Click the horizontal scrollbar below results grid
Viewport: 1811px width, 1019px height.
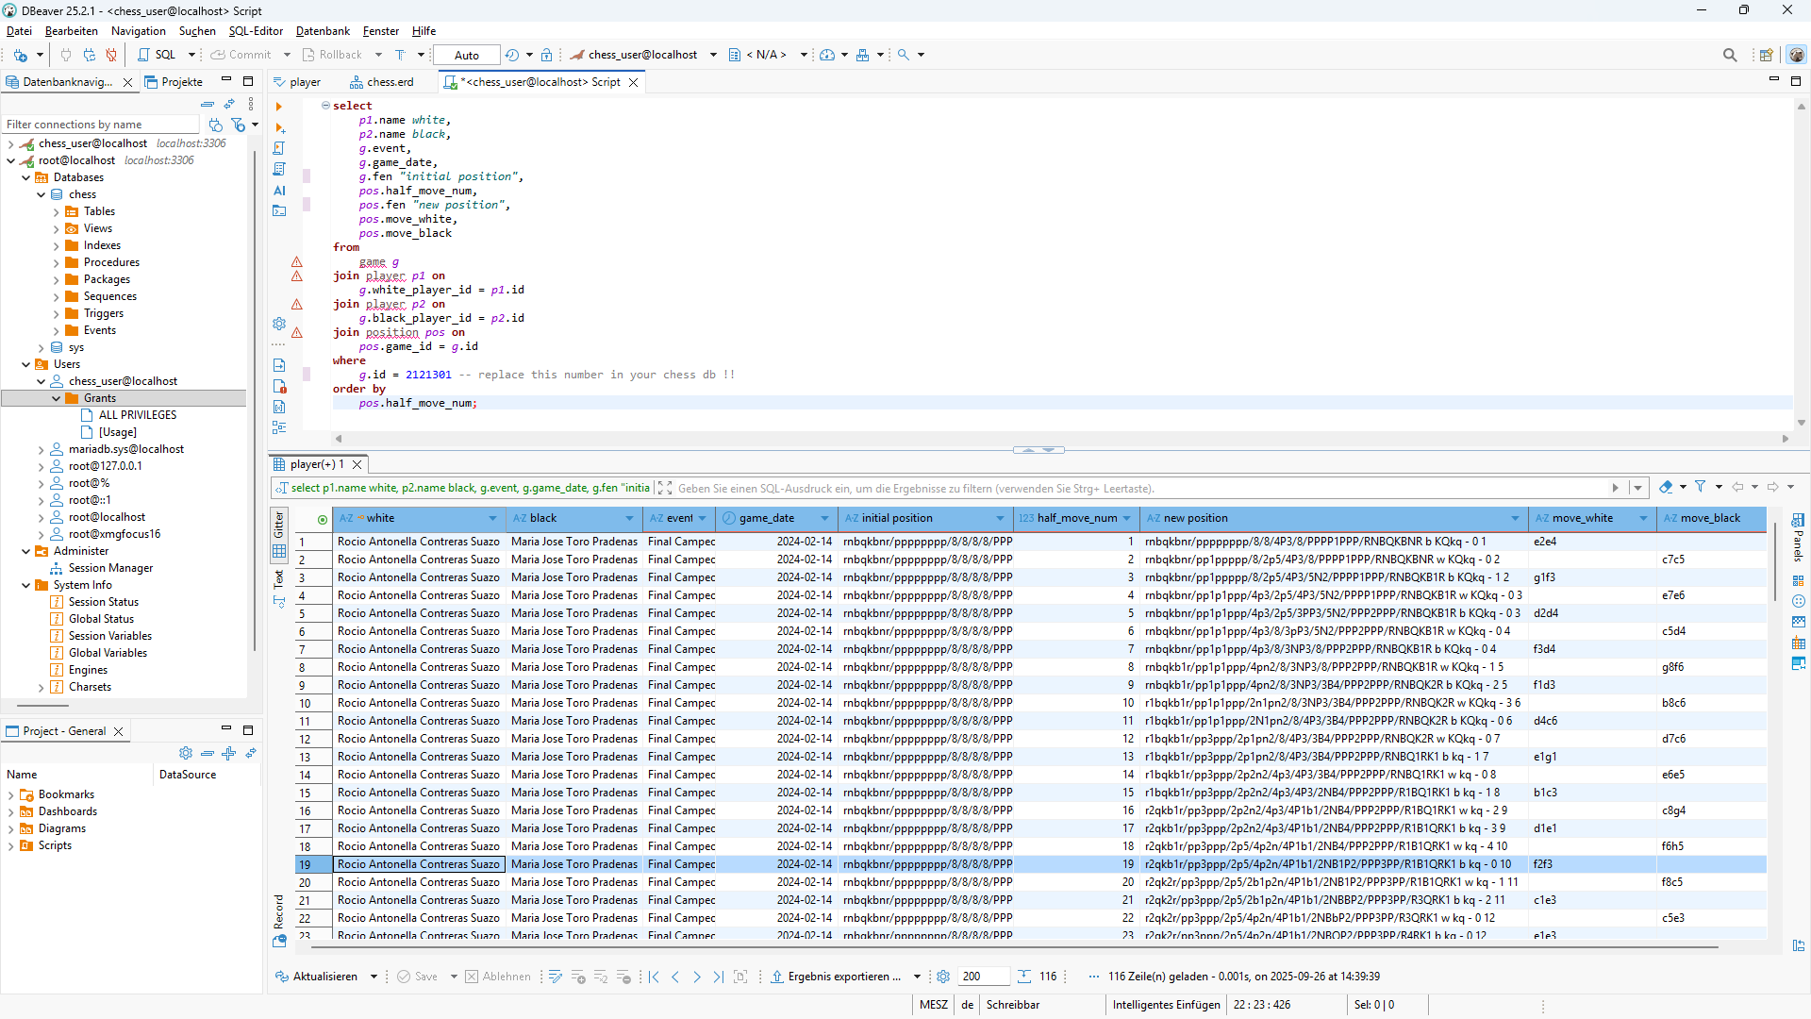(x=1014, y=946)
